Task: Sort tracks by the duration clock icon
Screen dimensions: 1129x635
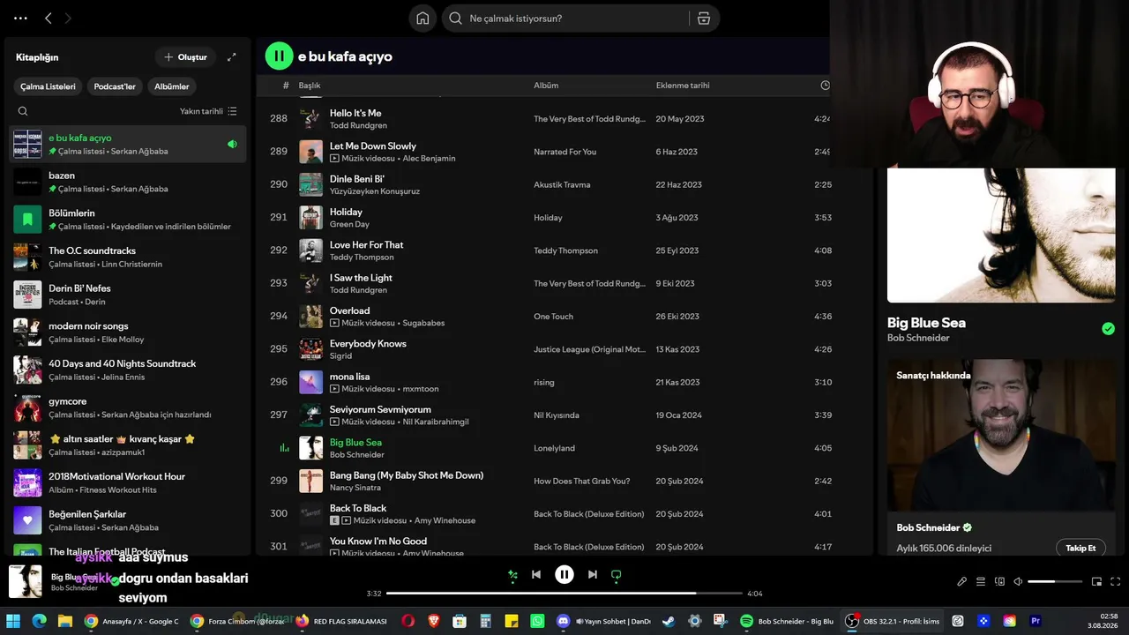Action: pyautogui.click(x=826, y=86)
